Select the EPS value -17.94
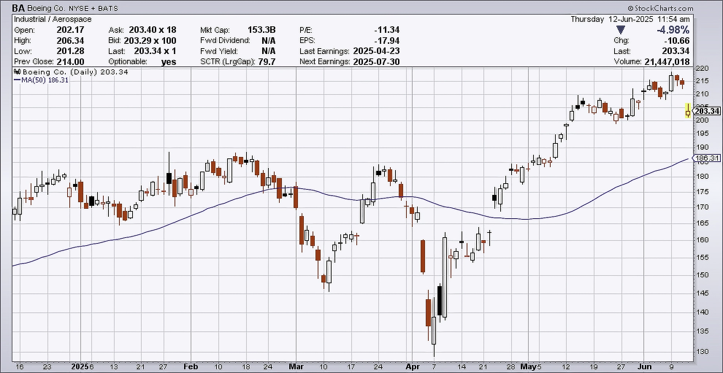723x373 pixels. 387,41
